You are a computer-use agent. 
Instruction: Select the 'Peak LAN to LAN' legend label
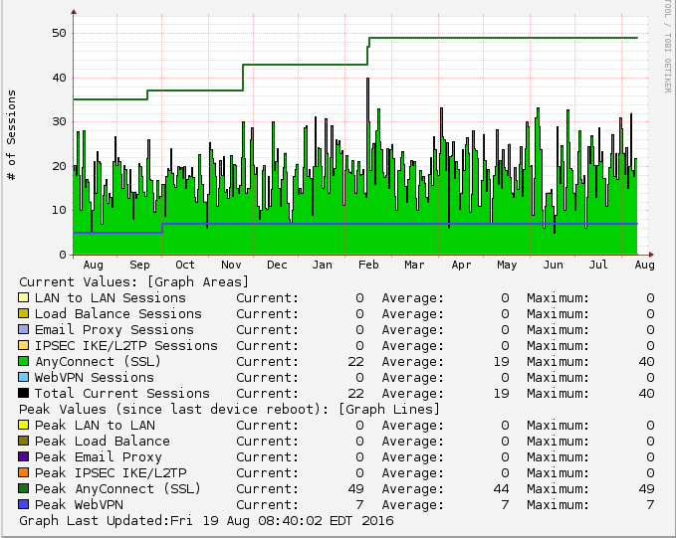click(x=95, y=426)
